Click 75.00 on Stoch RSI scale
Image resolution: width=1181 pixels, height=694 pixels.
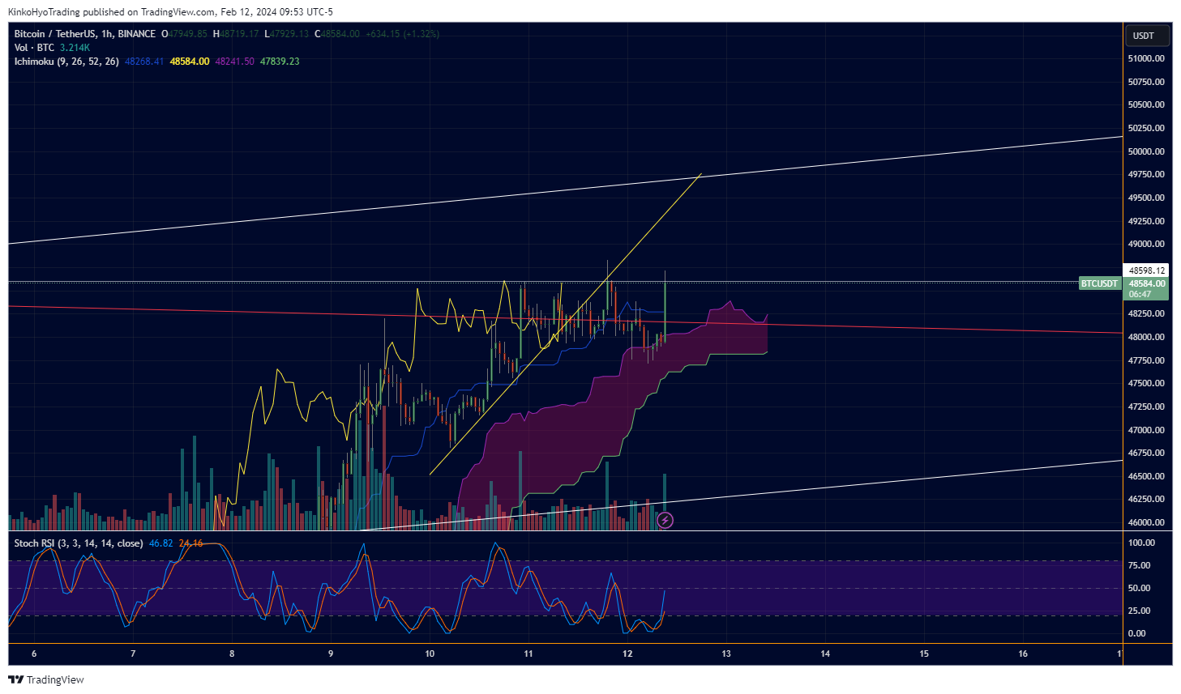[1139, 565]
